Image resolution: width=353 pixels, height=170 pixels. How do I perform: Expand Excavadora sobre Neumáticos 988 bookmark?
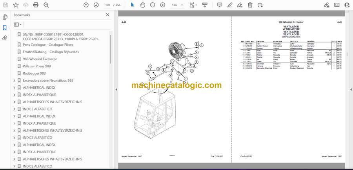15,81
